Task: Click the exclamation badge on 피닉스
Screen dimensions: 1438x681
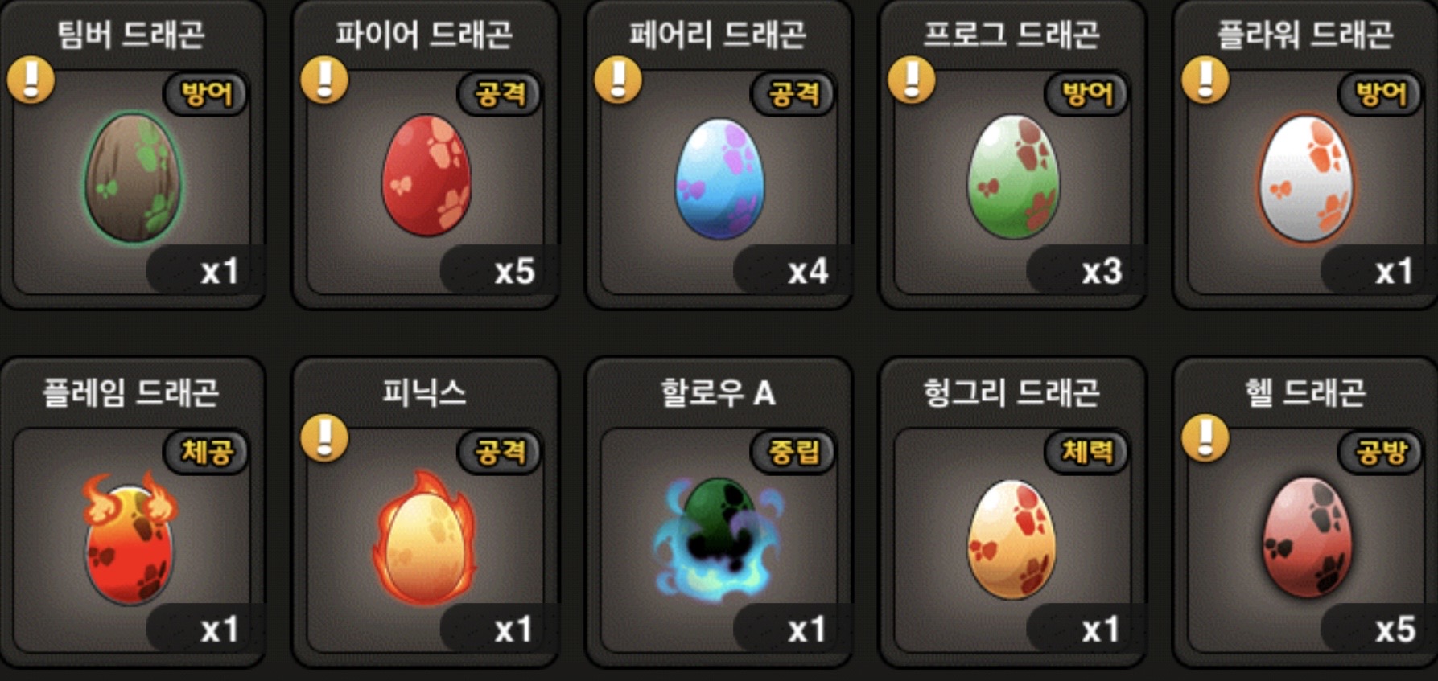Action: point(324,438)
